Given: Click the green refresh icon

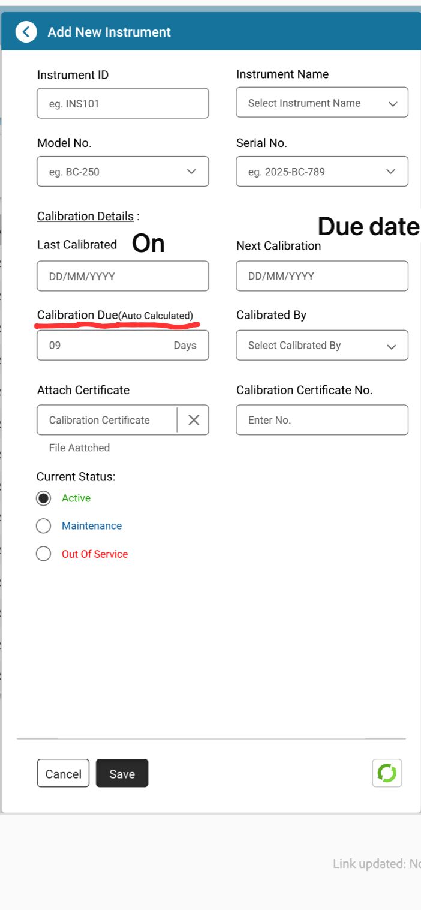Looking at the screenshot, I should (x=387, y=773).
